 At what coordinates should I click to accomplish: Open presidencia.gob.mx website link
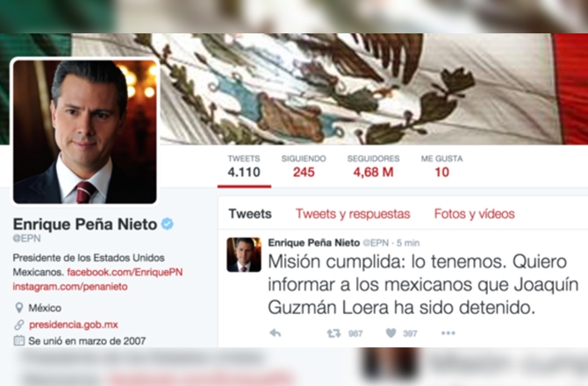click(74, 325)
